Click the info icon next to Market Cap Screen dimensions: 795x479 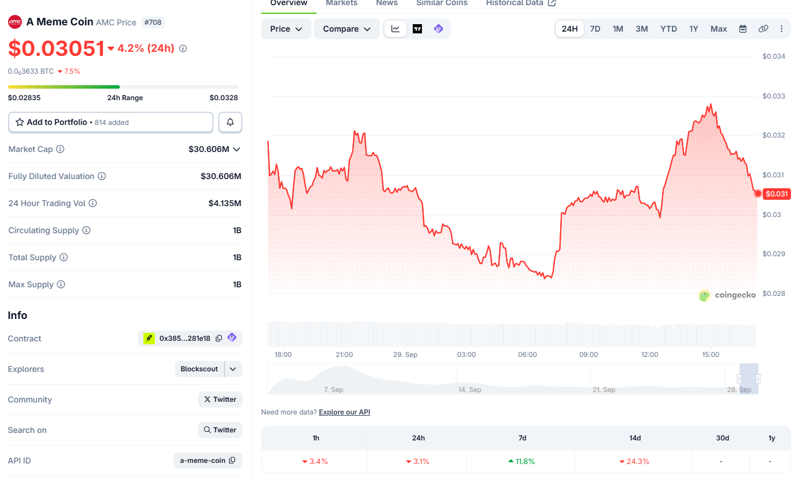click(60, 149)
